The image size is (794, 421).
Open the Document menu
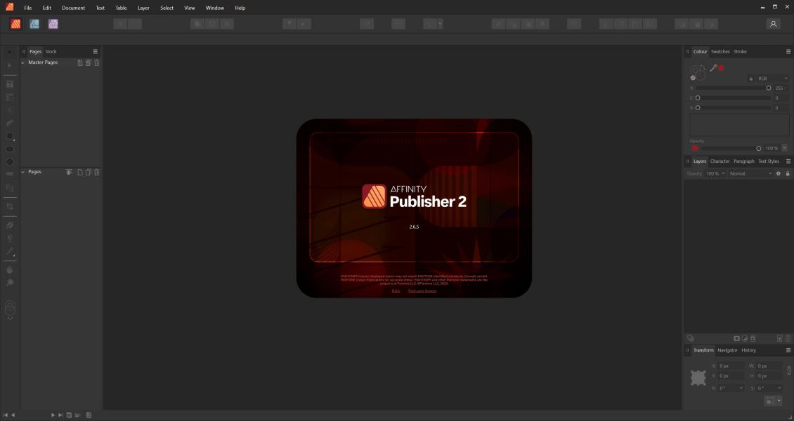coord(73,8)
